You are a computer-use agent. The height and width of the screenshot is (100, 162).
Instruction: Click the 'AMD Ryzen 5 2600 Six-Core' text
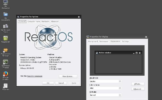click(60, 62)
